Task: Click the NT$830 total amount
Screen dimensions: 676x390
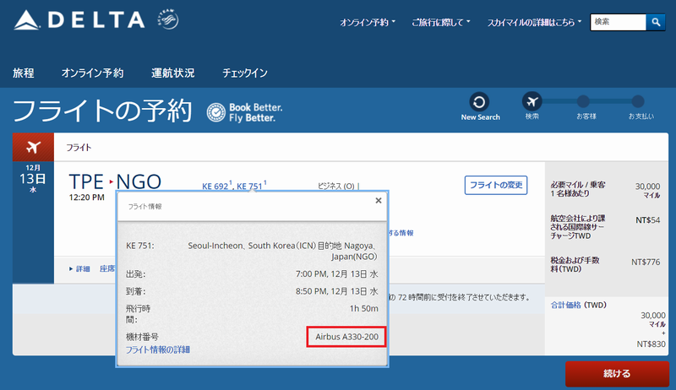Action: [651, 344]
